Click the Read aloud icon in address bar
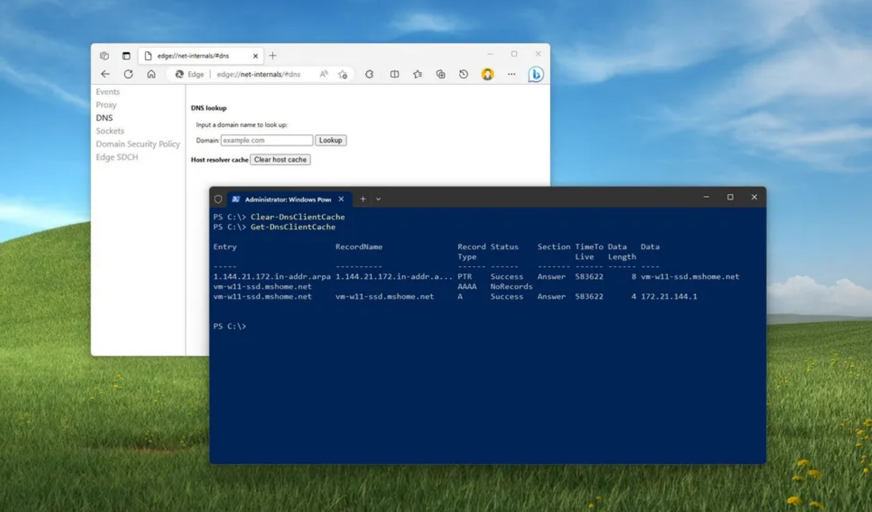The width and height of the screenshot is (872, 512). [324, 74]
